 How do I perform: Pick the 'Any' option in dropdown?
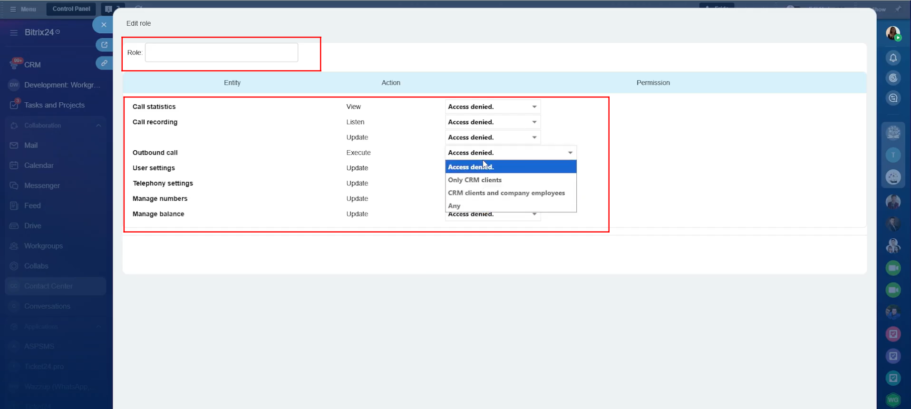pos(454,206)
